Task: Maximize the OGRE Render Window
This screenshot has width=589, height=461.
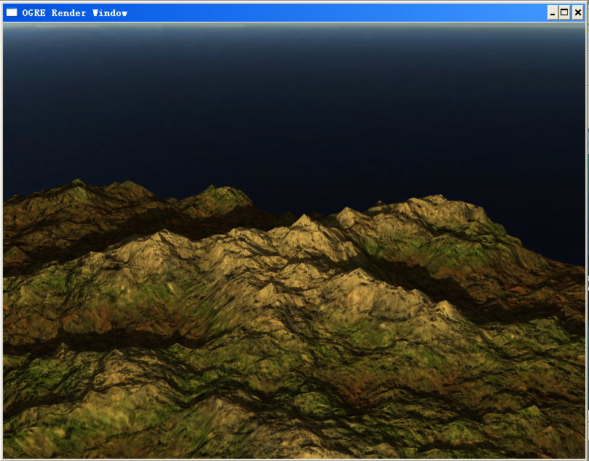Action: point(564,13)
